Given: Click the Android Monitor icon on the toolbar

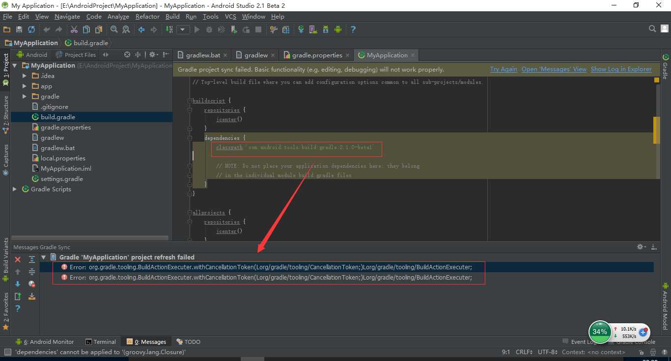Looking at the screenshot, I should pyautogui.click(x=338, y=29).
